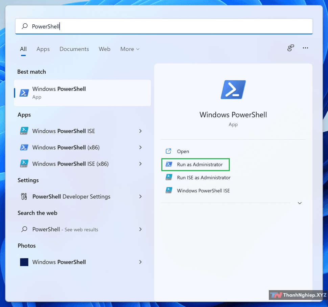Viewport: 328px width, 307px height.
Task: Expand more actions with the down chevron
Action: tap(300, 203)
